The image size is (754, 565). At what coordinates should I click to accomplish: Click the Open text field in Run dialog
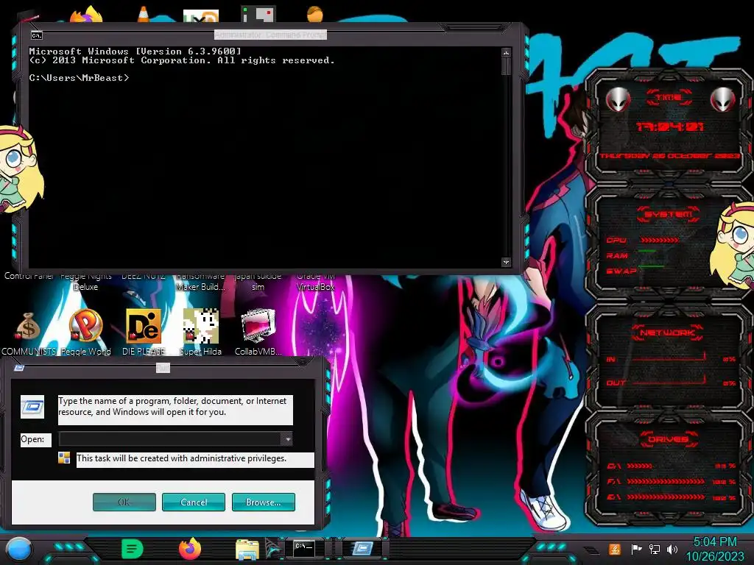point(170,438)
